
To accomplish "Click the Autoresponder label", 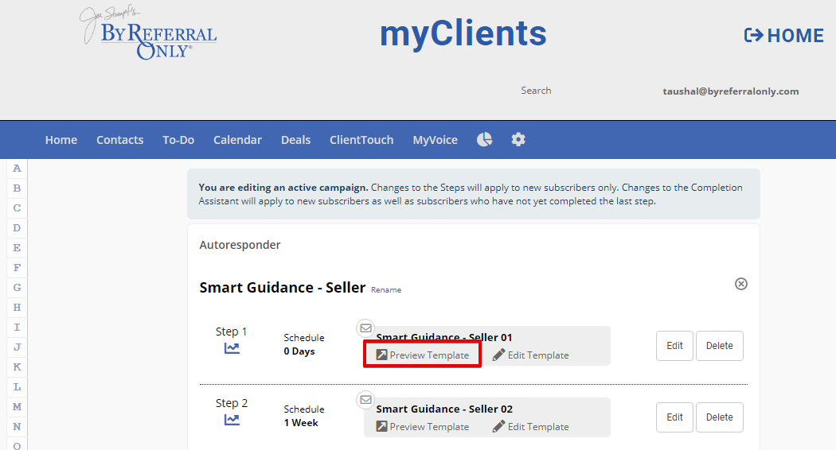I will tap(240, 245).
